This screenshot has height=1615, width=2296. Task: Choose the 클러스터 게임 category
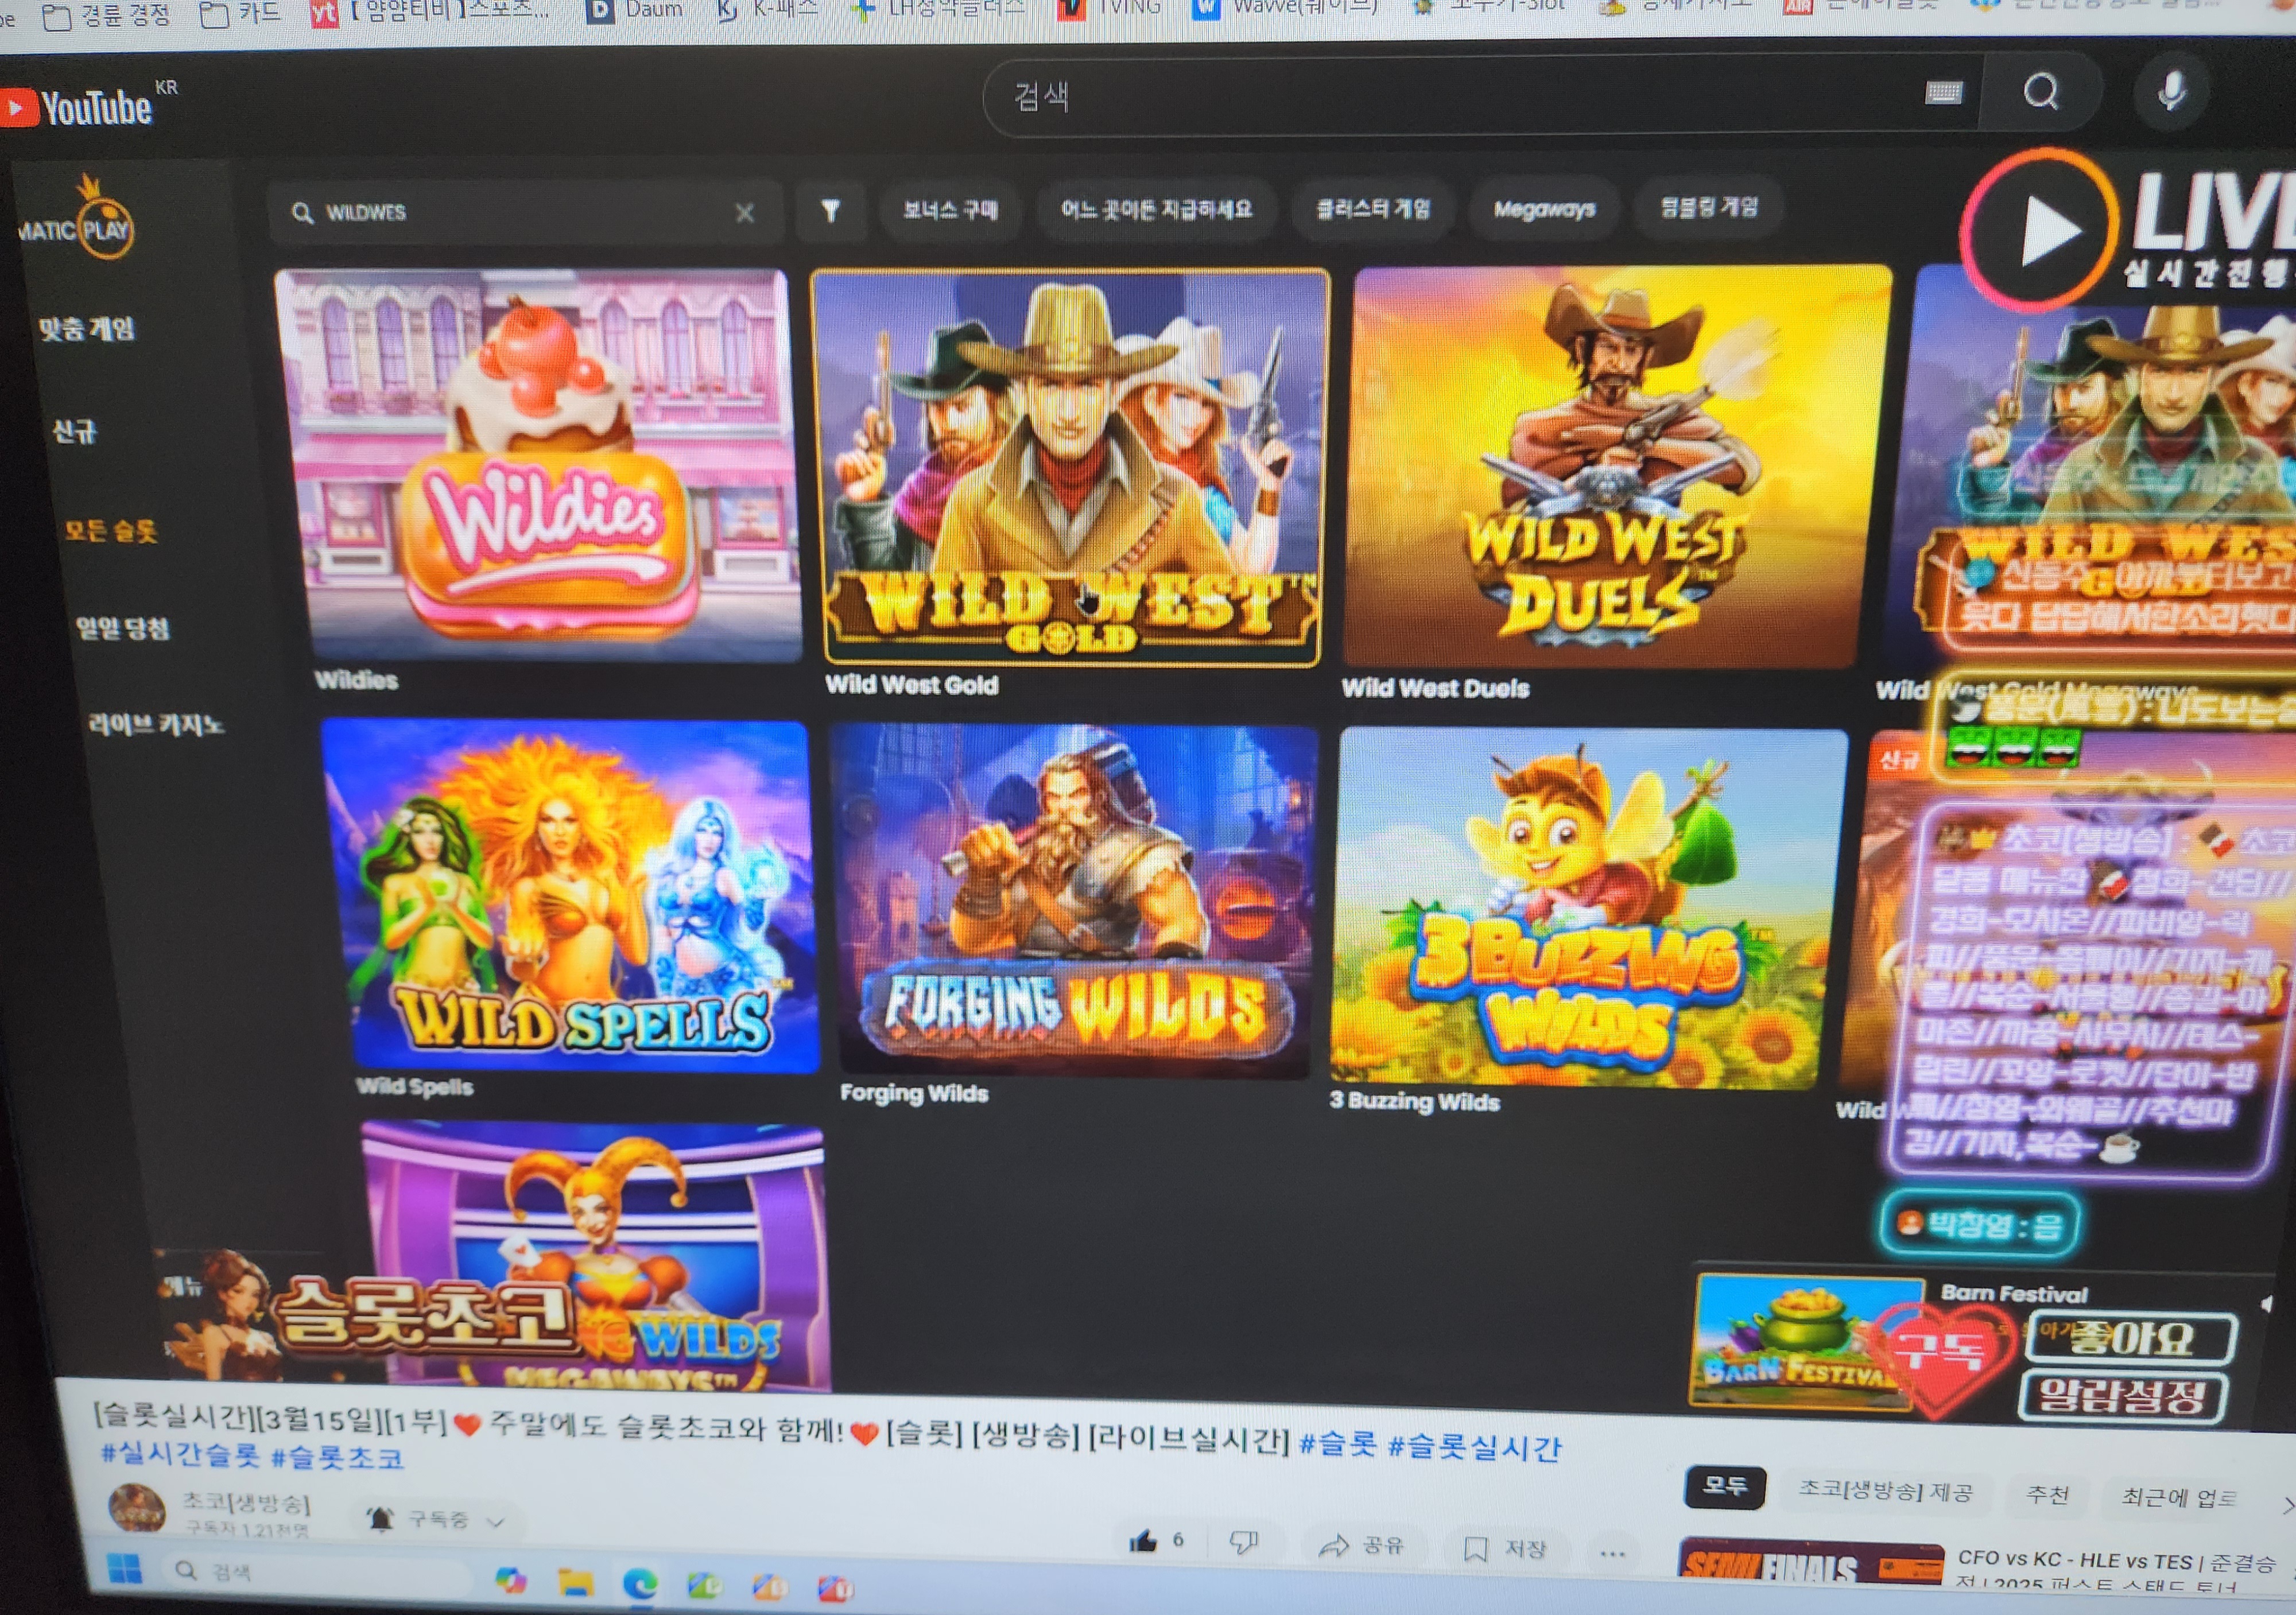pos(1373,209)
